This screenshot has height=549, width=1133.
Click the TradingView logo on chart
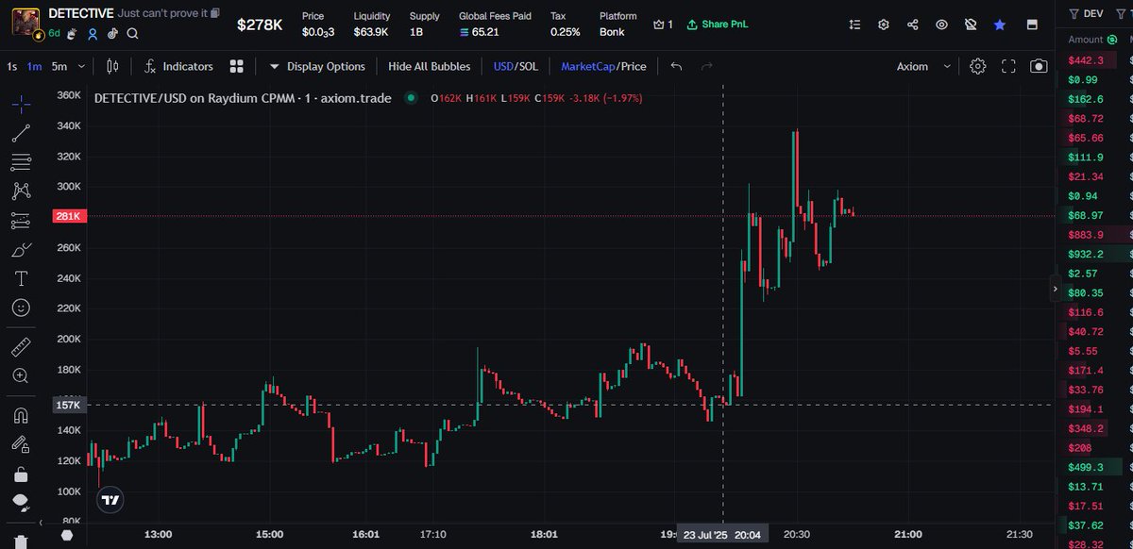pos(110,500)
